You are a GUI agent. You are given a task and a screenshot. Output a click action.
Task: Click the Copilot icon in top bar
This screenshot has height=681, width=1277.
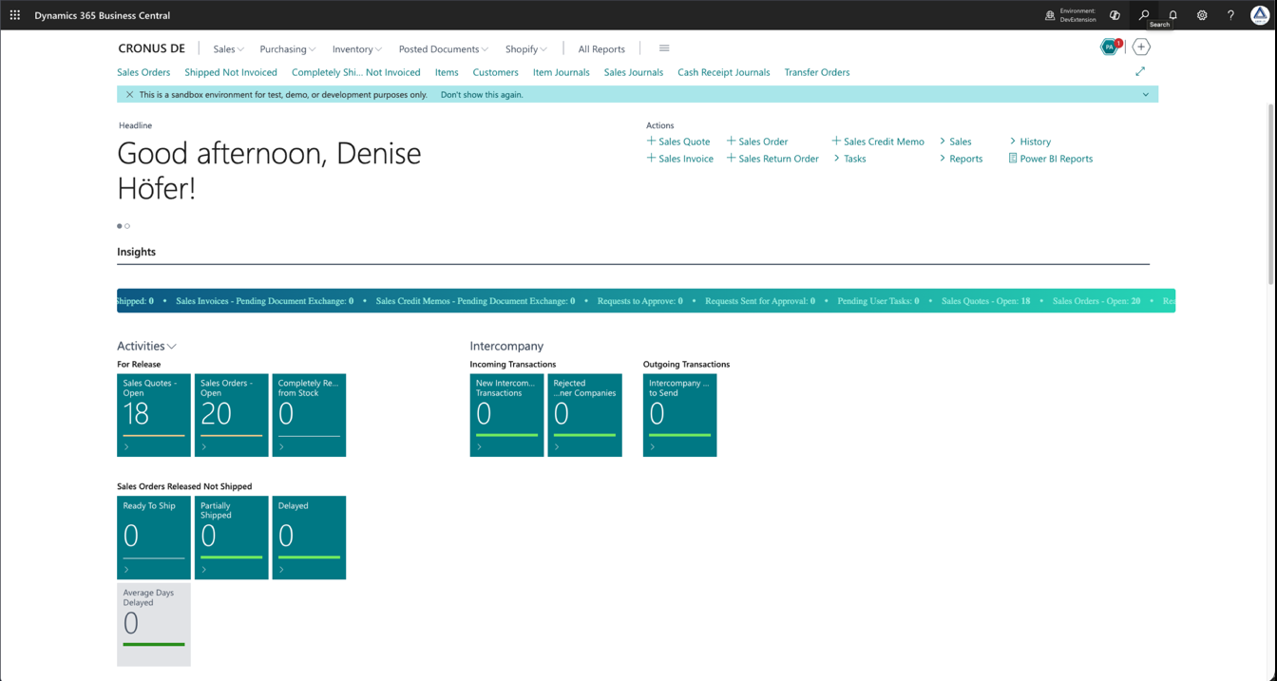pos(1115,15)
